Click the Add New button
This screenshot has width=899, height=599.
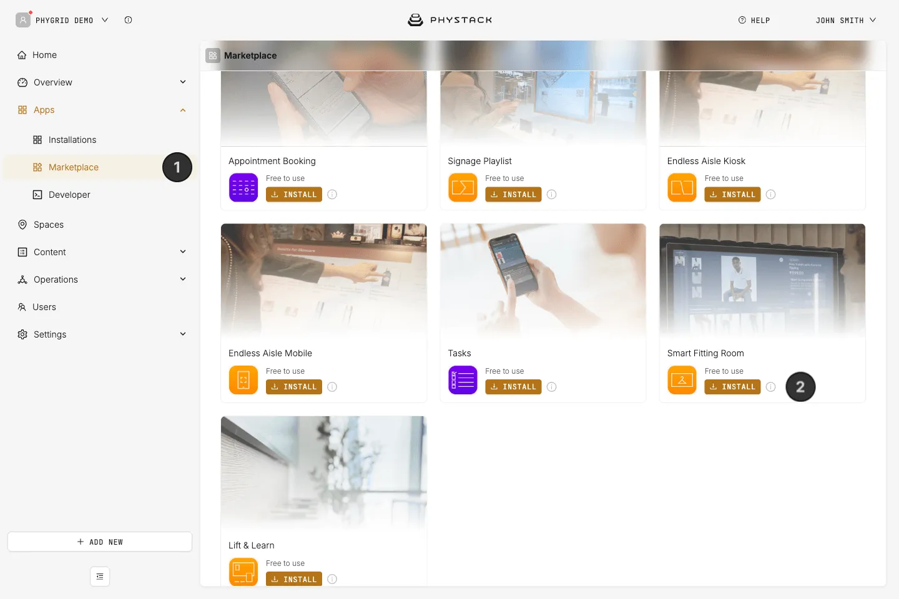coord(100,542)
